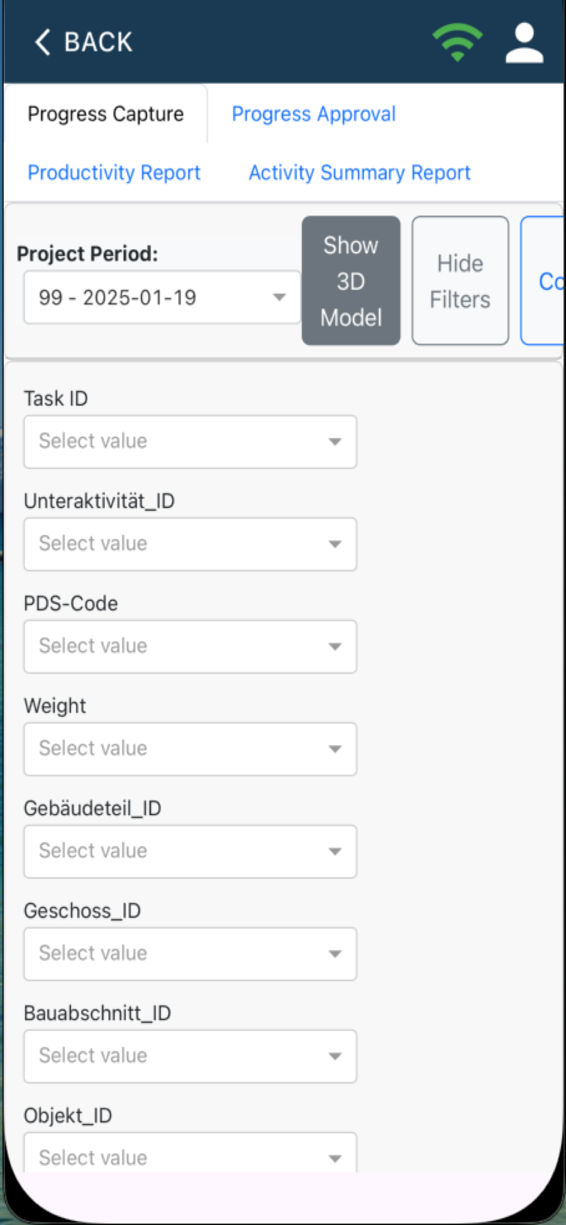Tap the BACK chevron arrow
Image resolution: width=566 pixels, height=1225 pixels.
click(42, 42)
